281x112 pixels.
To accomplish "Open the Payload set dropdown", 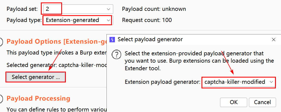I will coord(108,9).
